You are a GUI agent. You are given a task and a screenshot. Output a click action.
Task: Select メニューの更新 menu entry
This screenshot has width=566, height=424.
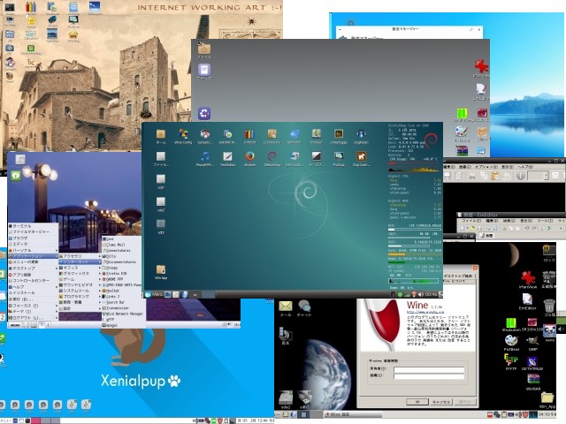tap(33, 261)
